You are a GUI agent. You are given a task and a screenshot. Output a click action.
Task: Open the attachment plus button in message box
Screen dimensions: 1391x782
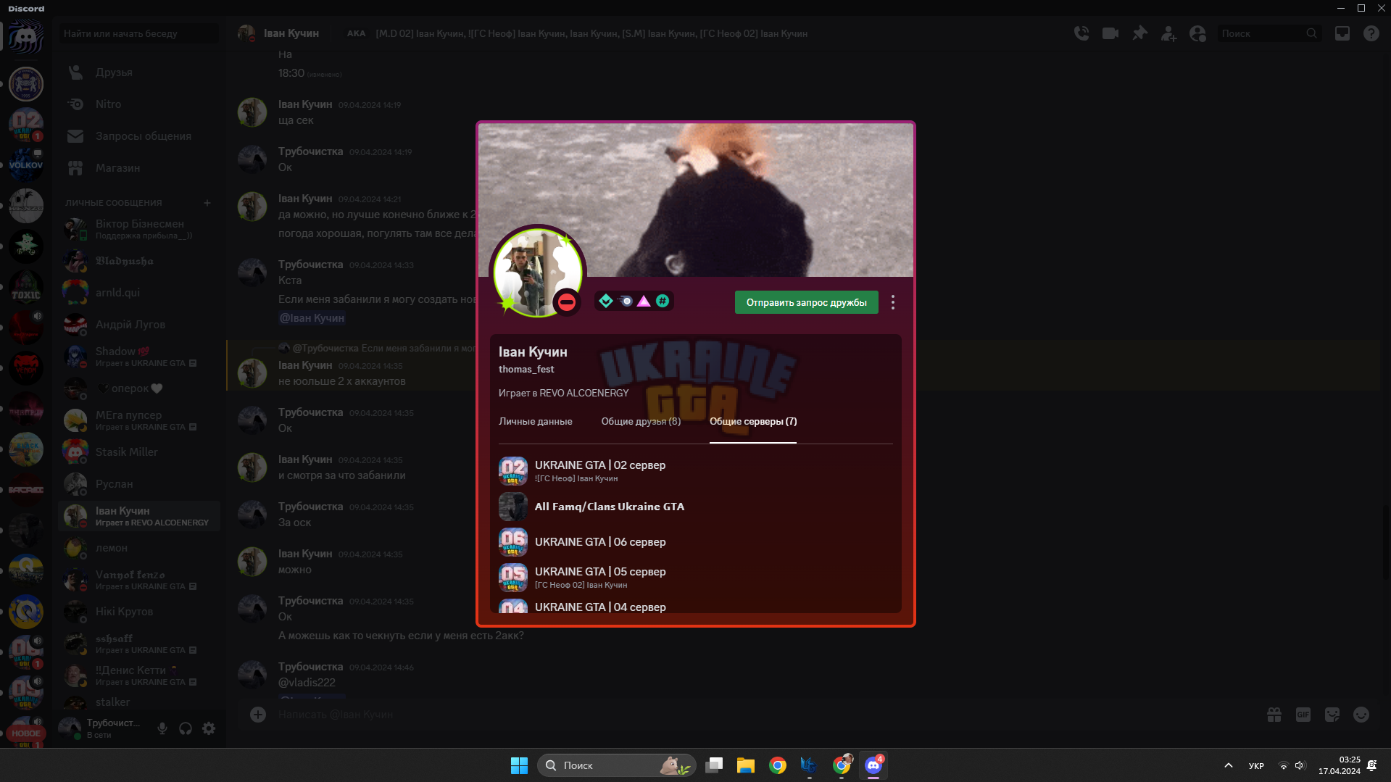coord(258,715)
